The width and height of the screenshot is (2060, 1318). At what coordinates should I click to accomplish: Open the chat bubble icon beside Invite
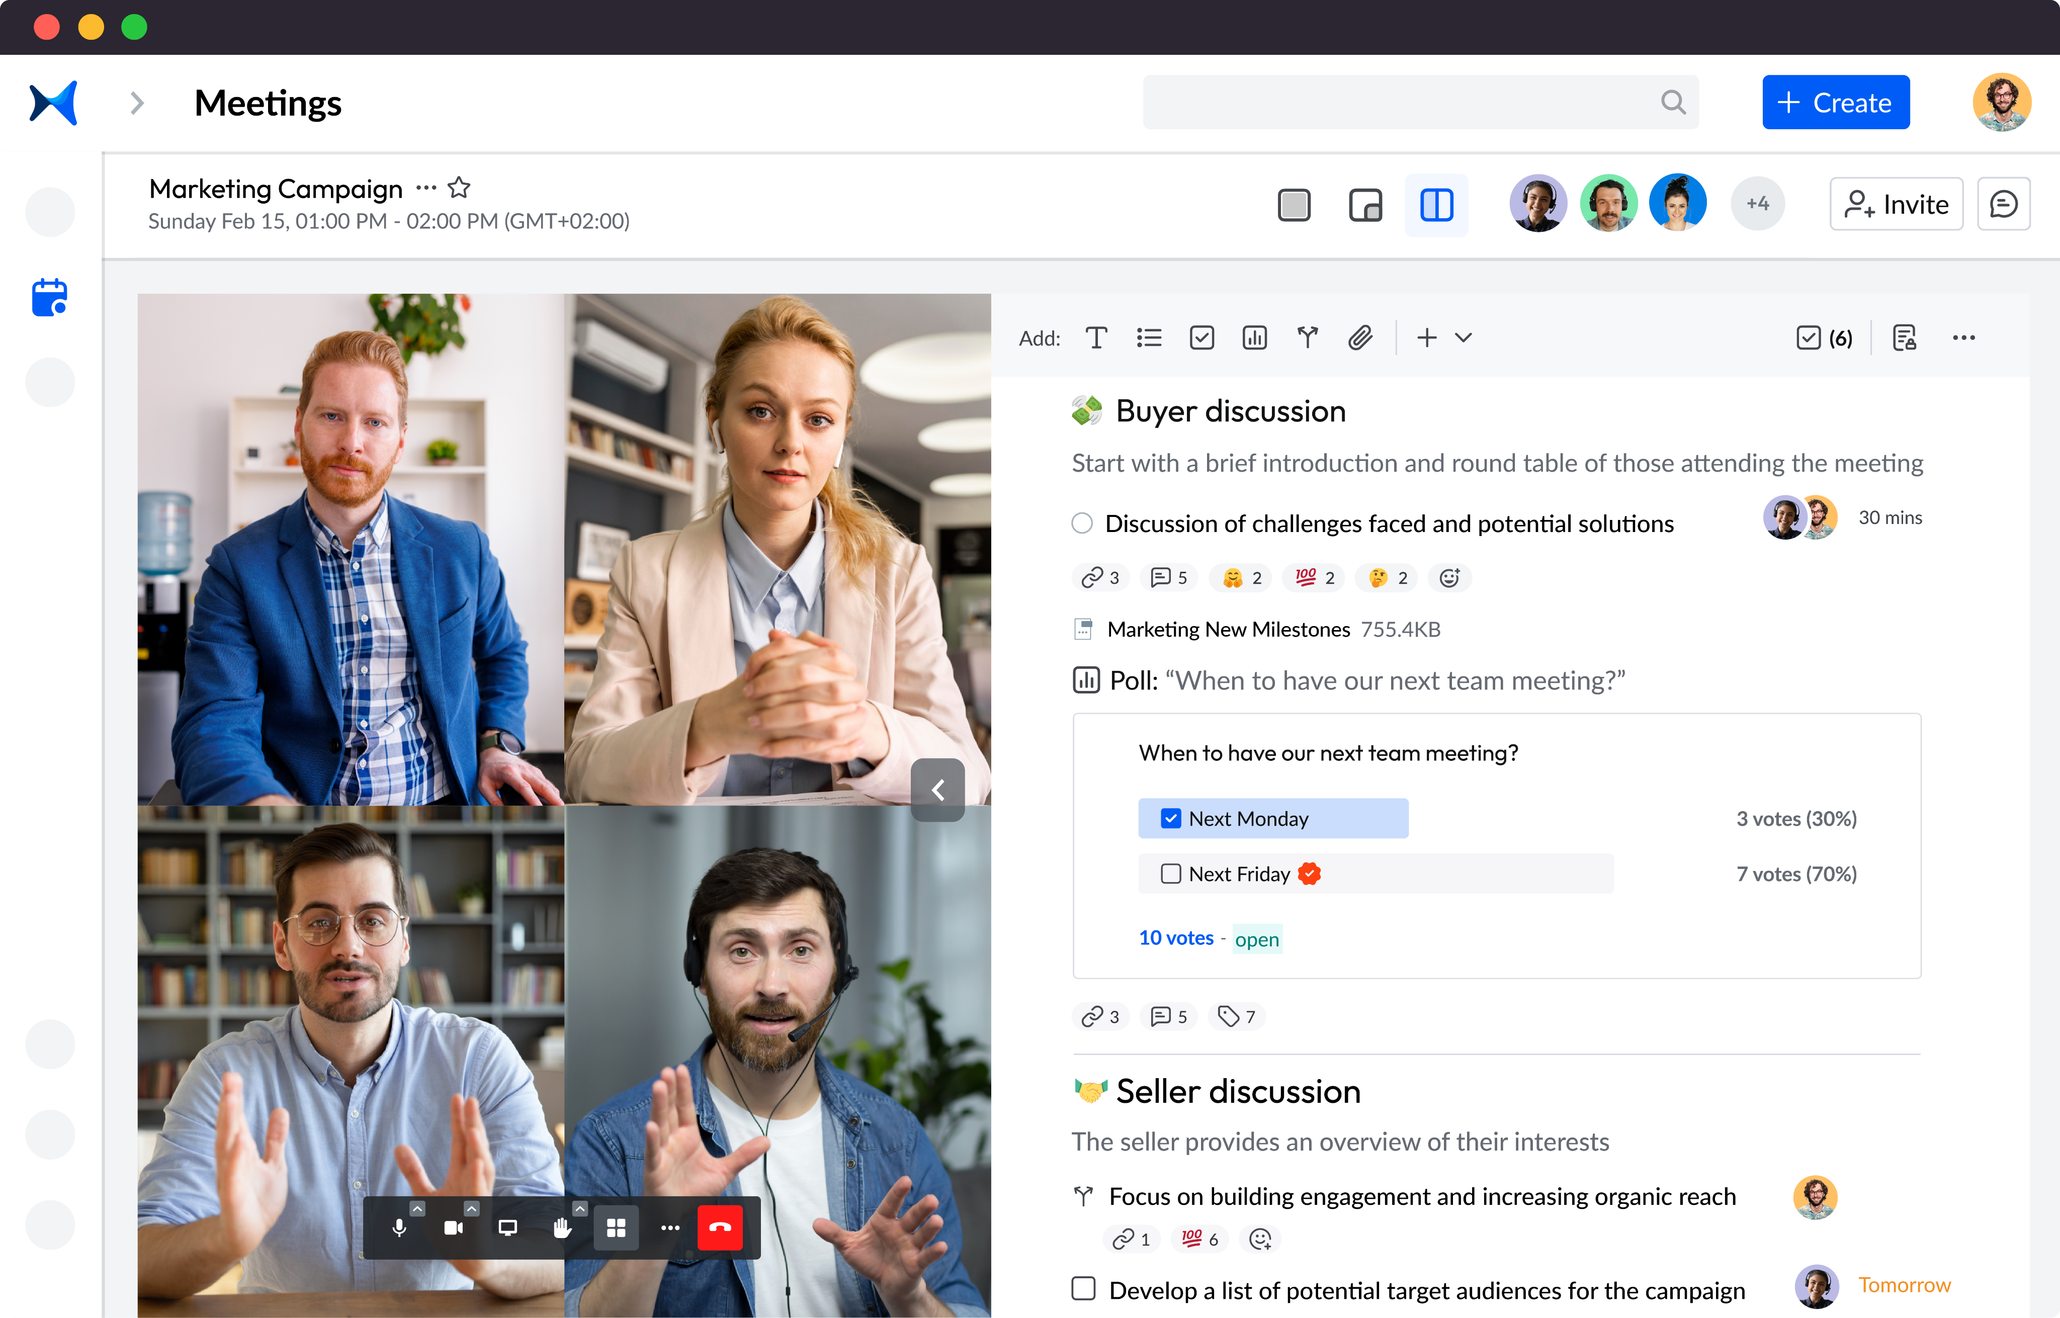[2003, 205]
